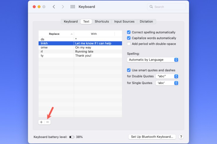This screenshot has height=144, width=217.
Task: Toggle Capitalize words automatically checkbox
Action: tap(129, 38)
